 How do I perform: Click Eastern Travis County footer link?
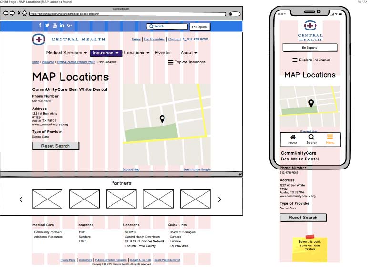pyautogui.click(x=140, y=246)
